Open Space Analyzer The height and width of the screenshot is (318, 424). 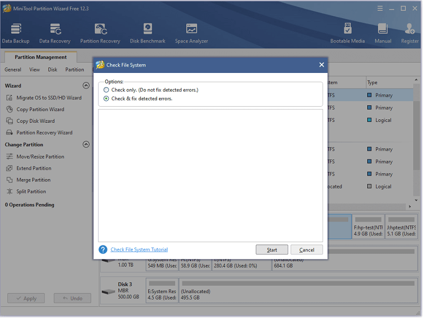[x=191, y=34]
